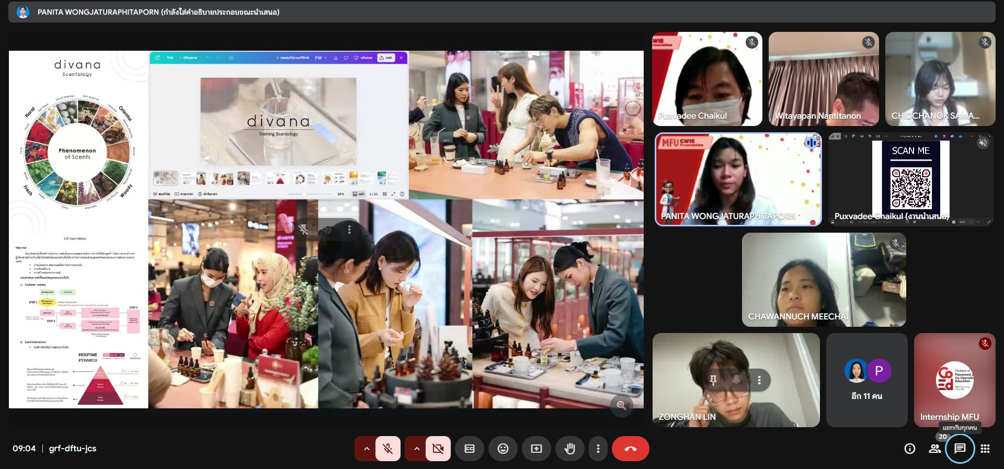Click the zoom magnifier on the presentation

point(621,405)
